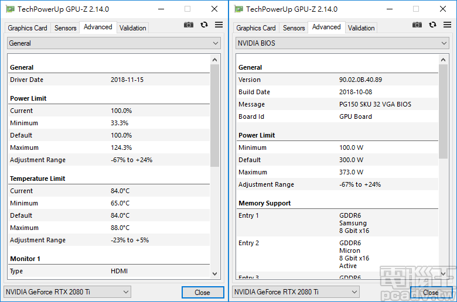This screenshot has height=302, width=457.
Task: Take screenshot with camera icon in right window
Action: (417, 25)
